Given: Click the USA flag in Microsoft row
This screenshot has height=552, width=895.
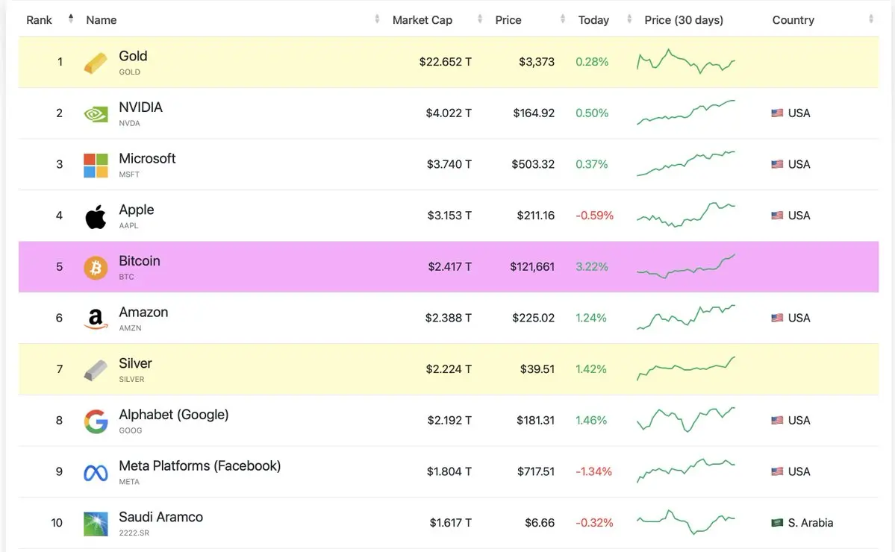Looking at the screenshot, I should [777, 164].
